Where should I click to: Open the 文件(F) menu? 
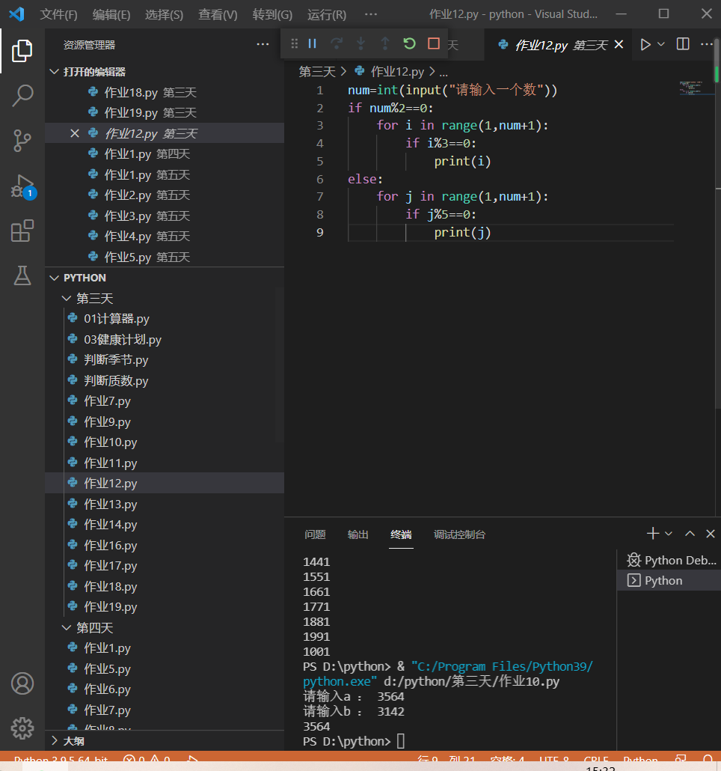(x=58, y=14)
